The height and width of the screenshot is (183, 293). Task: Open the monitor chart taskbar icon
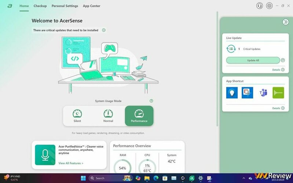pyautogui.click(x=174, y=178)
